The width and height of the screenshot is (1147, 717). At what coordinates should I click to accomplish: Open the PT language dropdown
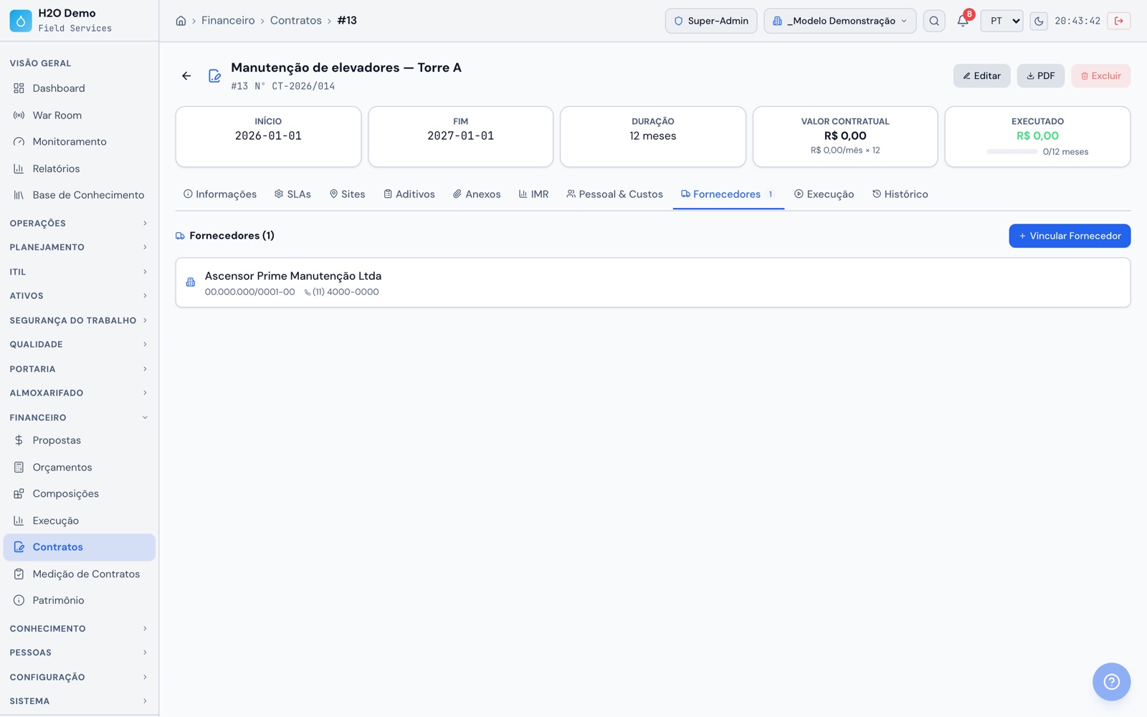[1001, 21]
